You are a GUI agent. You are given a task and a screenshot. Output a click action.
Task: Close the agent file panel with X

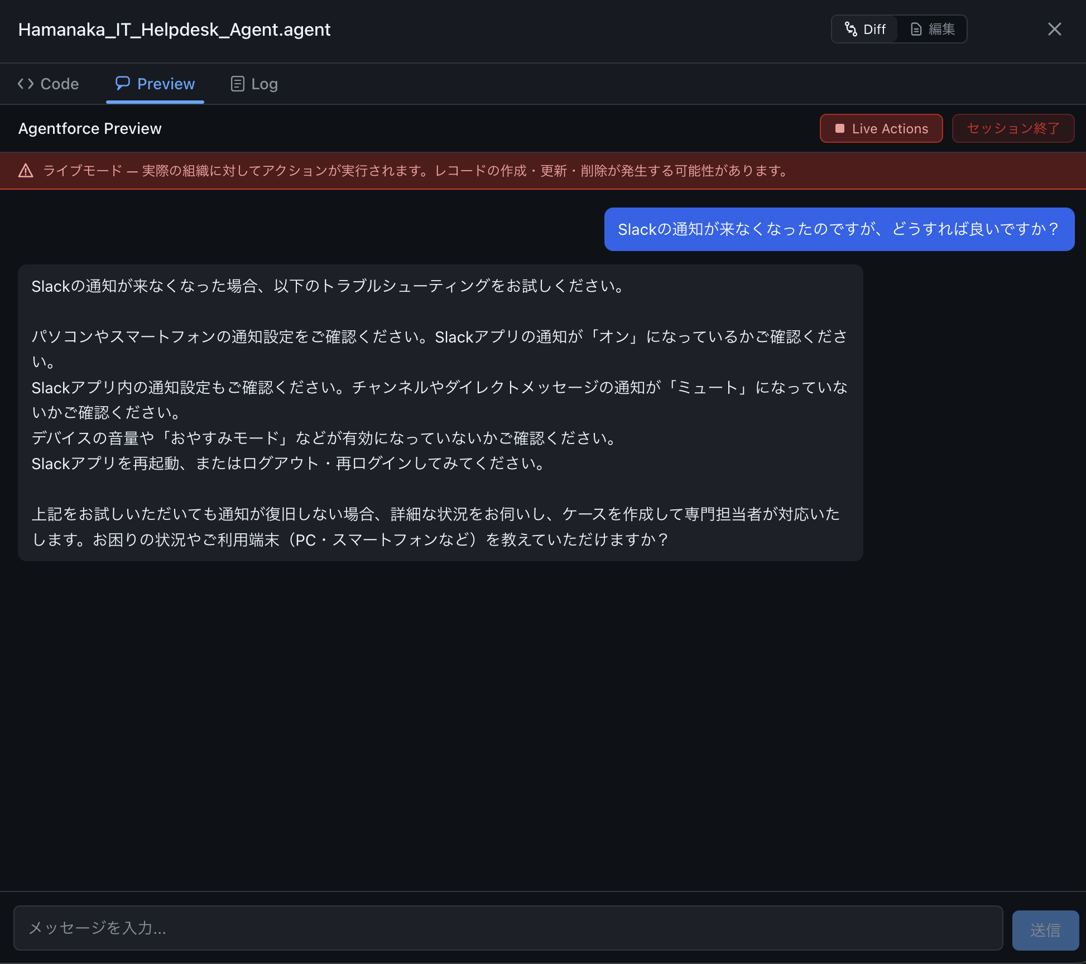[x=1054, y=29]
